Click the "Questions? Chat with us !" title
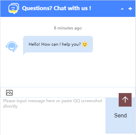Viewport: 136px width, 135px height. pyautogui.click(x=56, y=8)
